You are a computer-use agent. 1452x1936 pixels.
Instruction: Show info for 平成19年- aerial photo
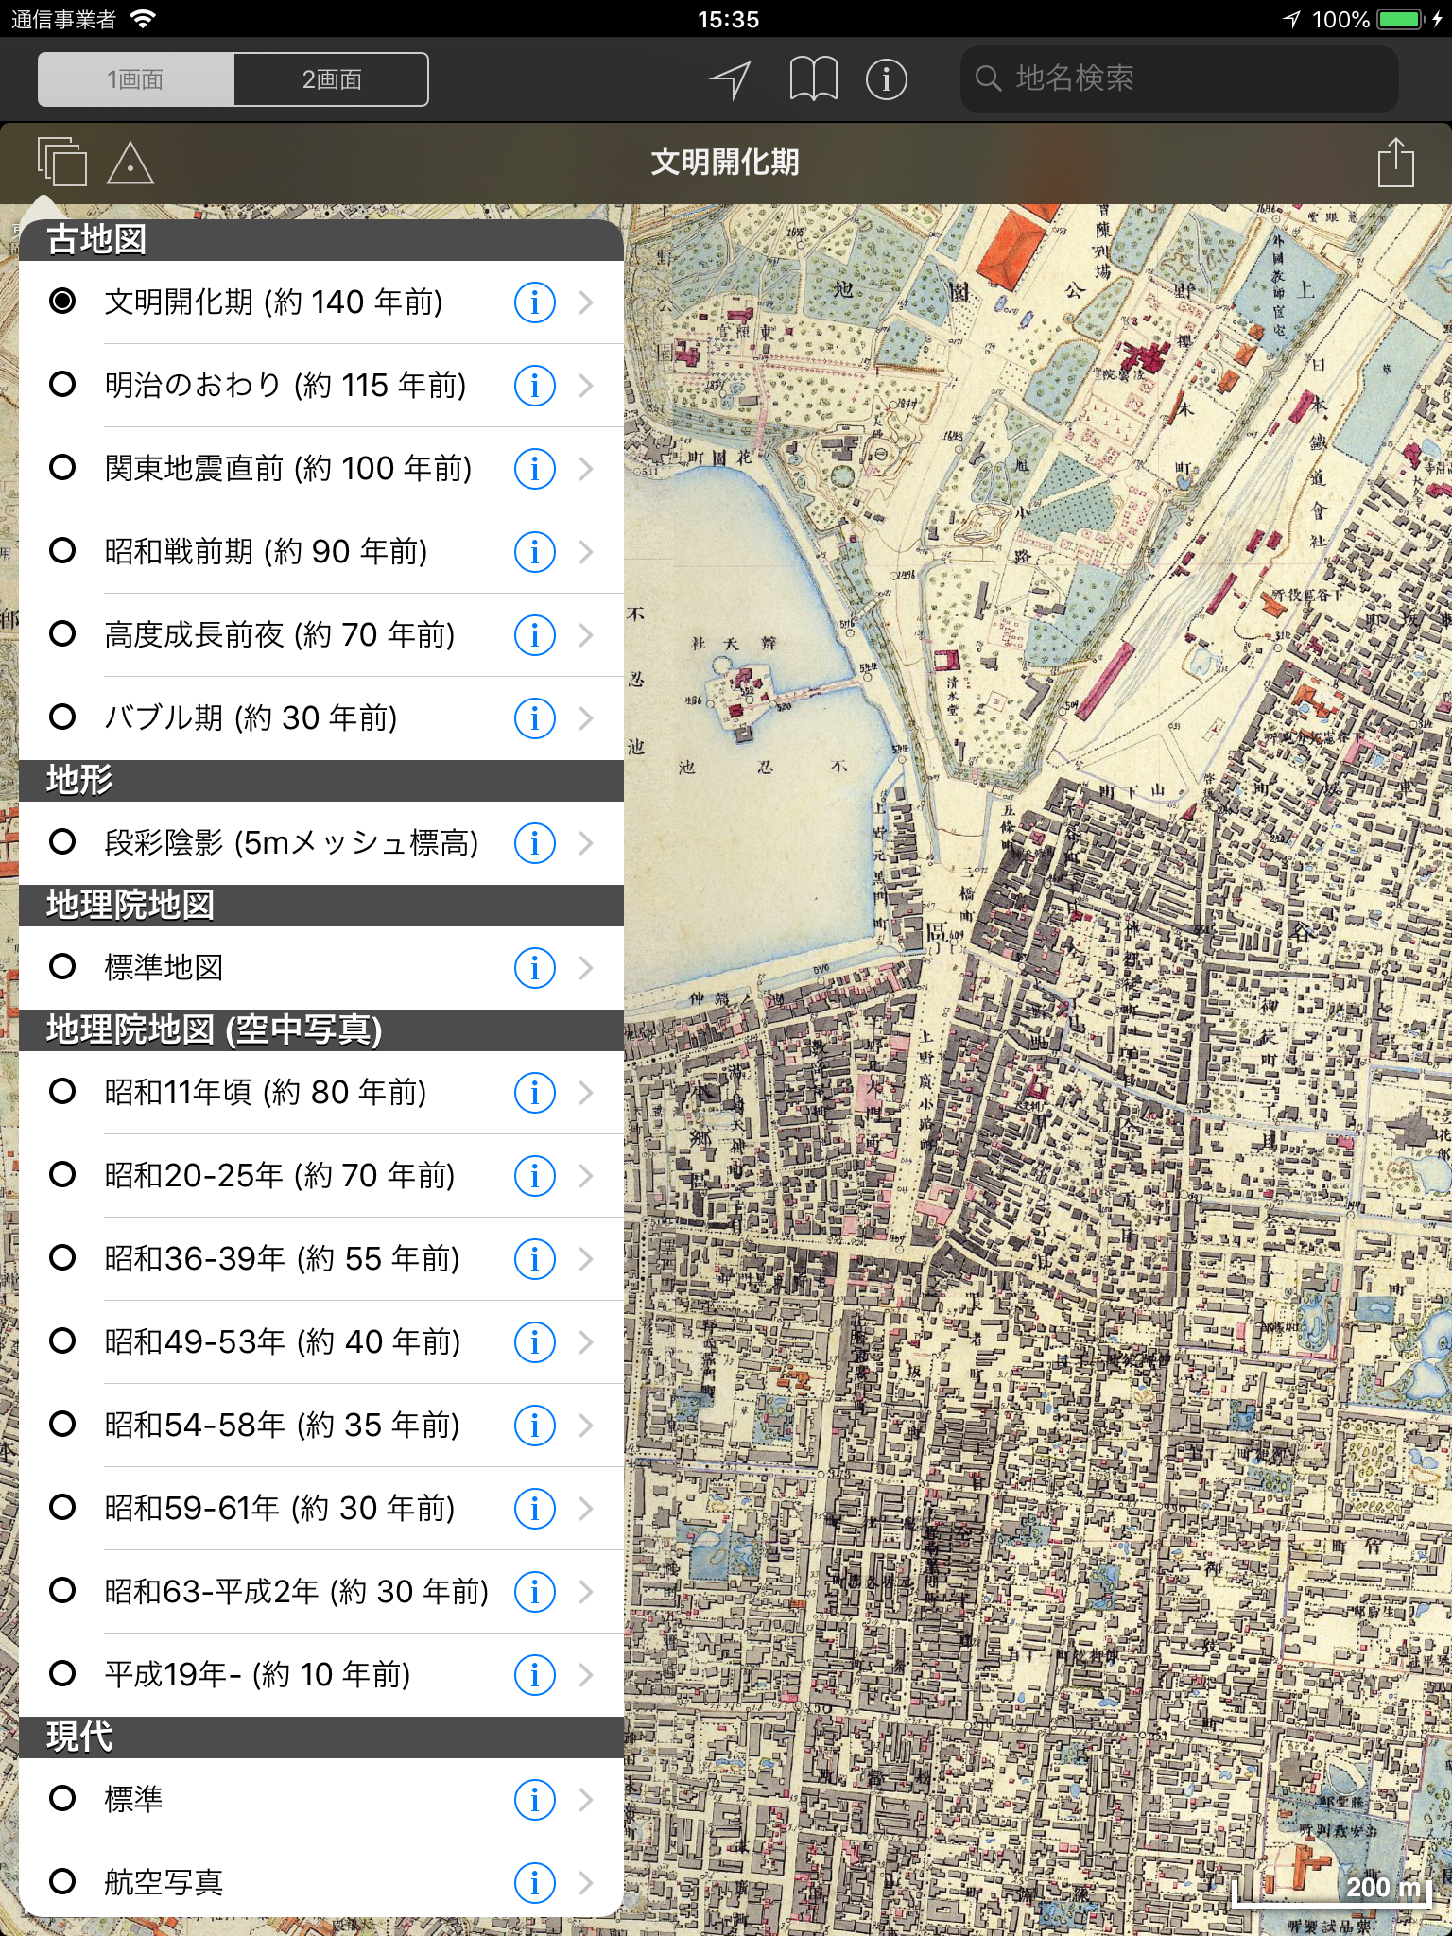[535, 1675]
